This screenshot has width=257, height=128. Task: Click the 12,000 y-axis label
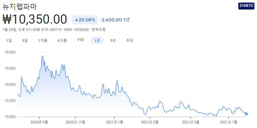10,100
